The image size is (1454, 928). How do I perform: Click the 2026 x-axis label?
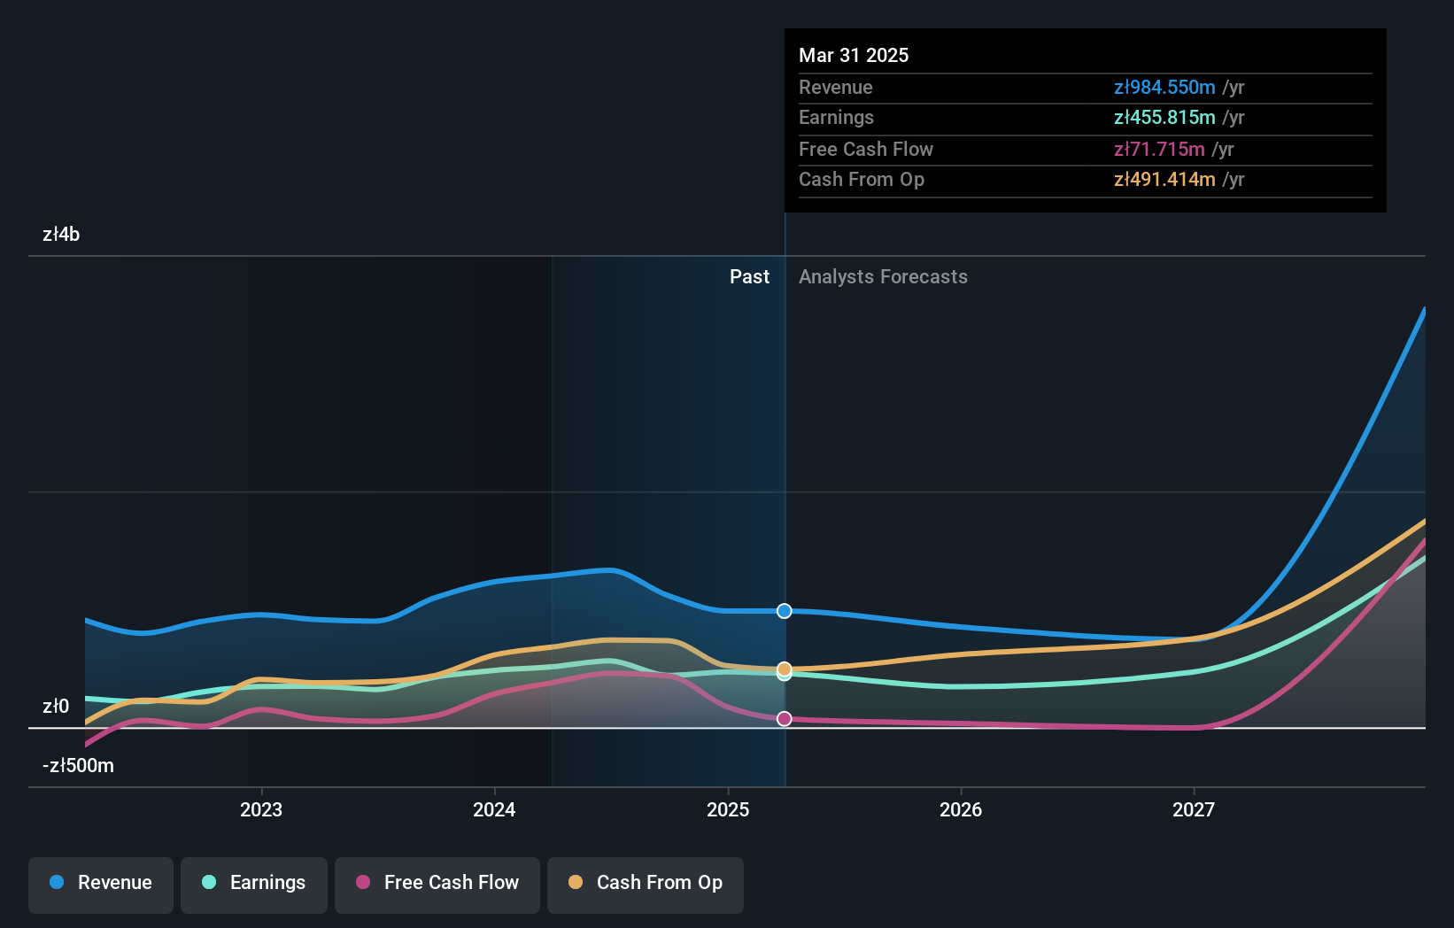point(961,809)
